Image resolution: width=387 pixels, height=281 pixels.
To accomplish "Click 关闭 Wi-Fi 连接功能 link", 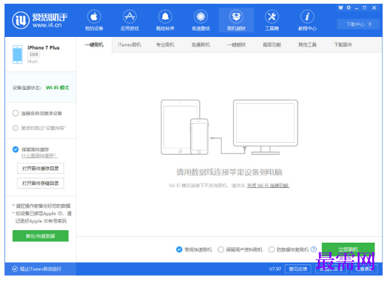I will tap(268, 185).
